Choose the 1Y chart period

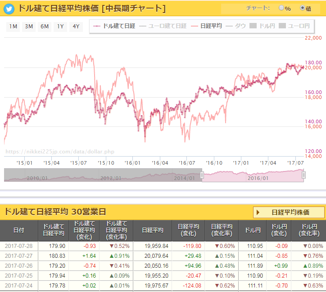coord(60,27)
